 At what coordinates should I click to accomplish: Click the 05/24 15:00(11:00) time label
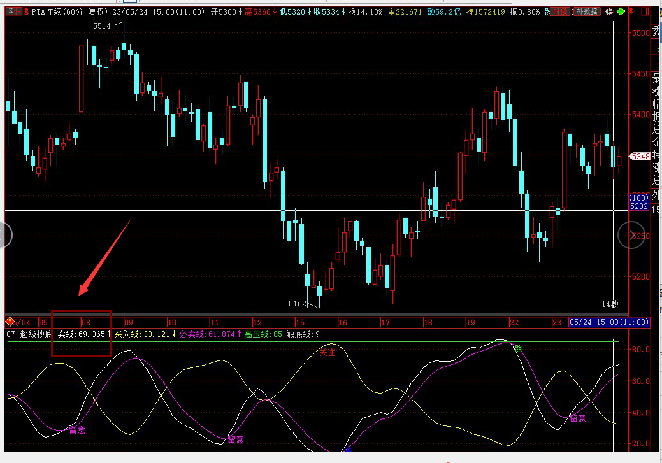609,322
